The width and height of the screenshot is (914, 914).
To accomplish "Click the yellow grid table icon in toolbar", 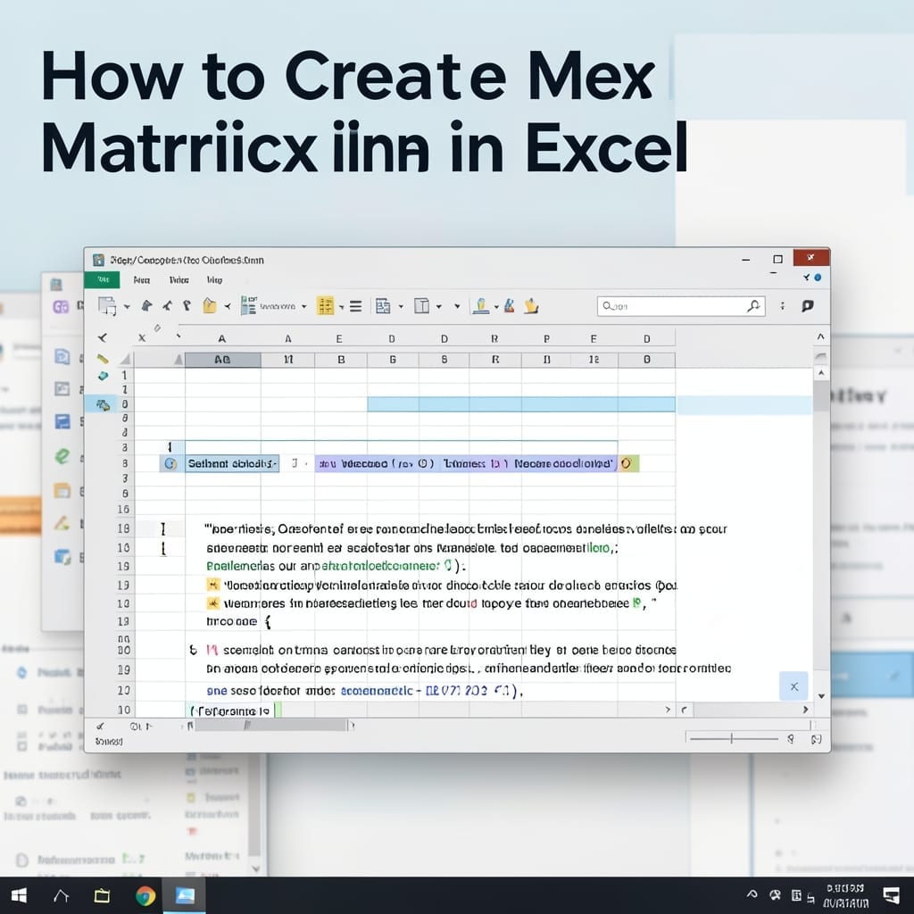I will tap(325, 305).
